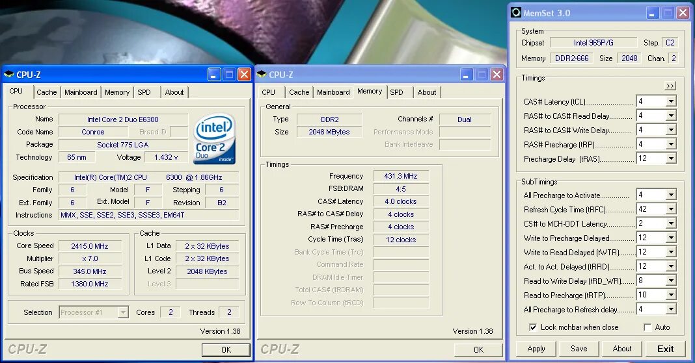The image size is (695, 363).
Task: Switch to the Mainboard tab in the Memory CPU-Z window
Action: coord(333,92)
